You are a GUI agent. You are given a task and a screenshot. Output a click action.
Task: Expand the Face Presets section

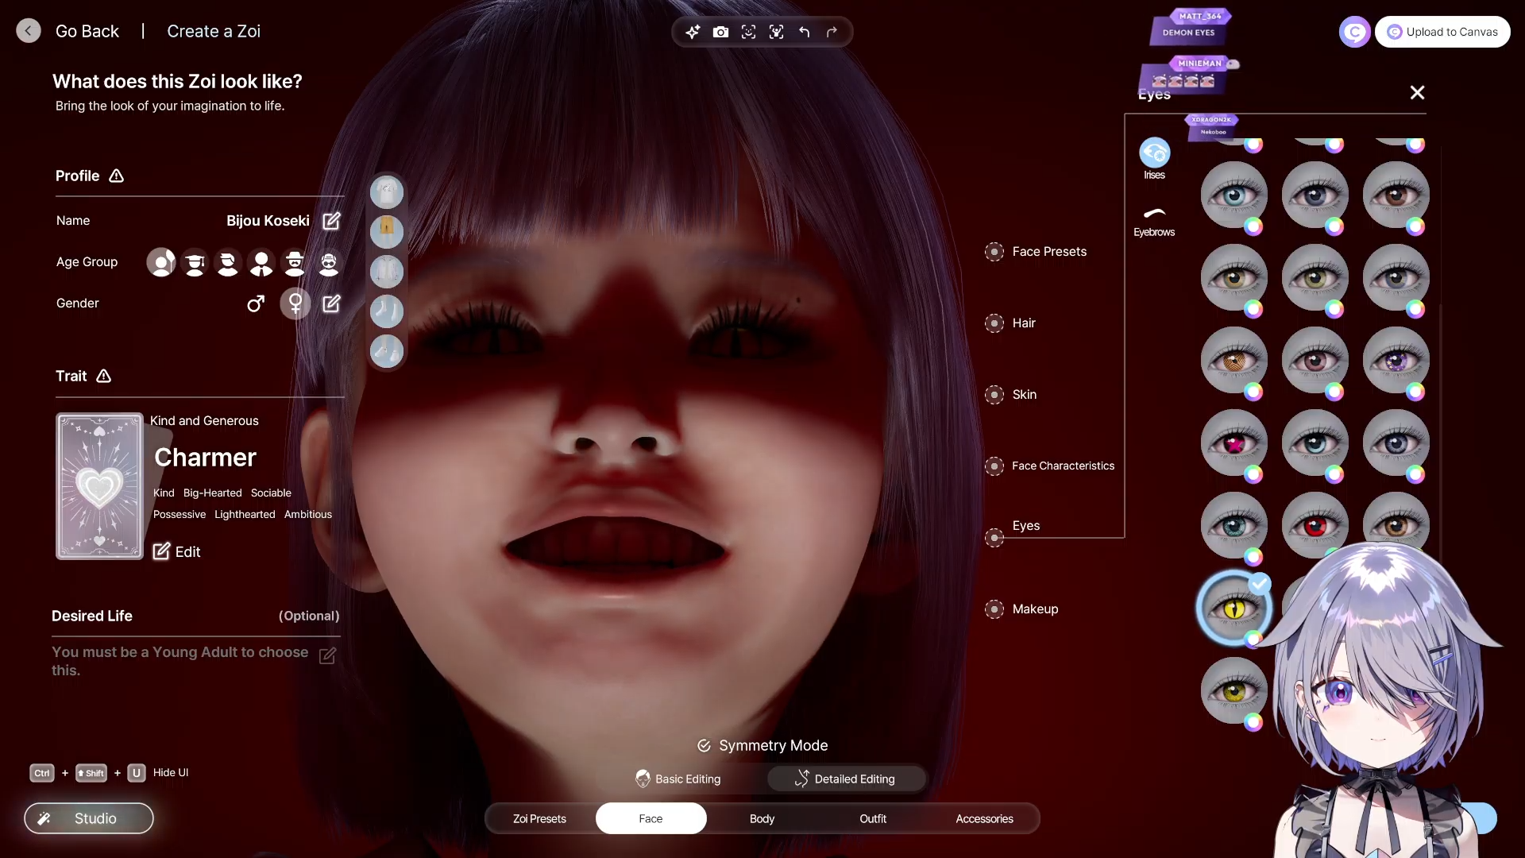[x=1048, y=252]
